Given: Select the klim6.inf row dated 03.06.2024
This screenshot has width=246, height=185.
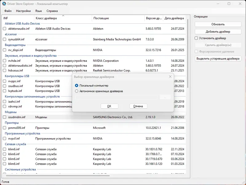Looking at the screenshot, I should (x=94, y=159).
